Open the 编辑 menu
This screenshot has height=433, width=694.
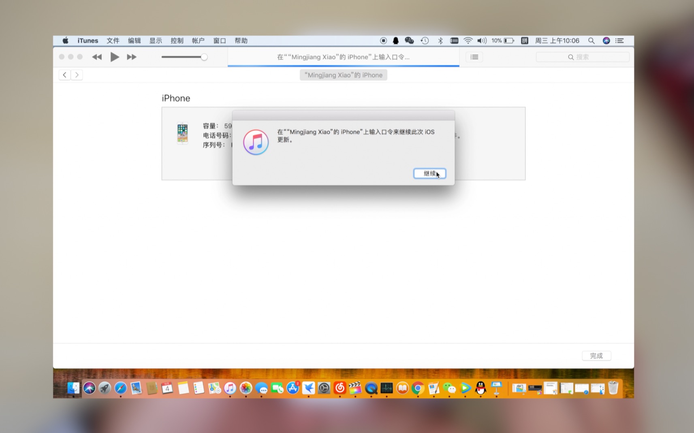(x=135, y=41)
